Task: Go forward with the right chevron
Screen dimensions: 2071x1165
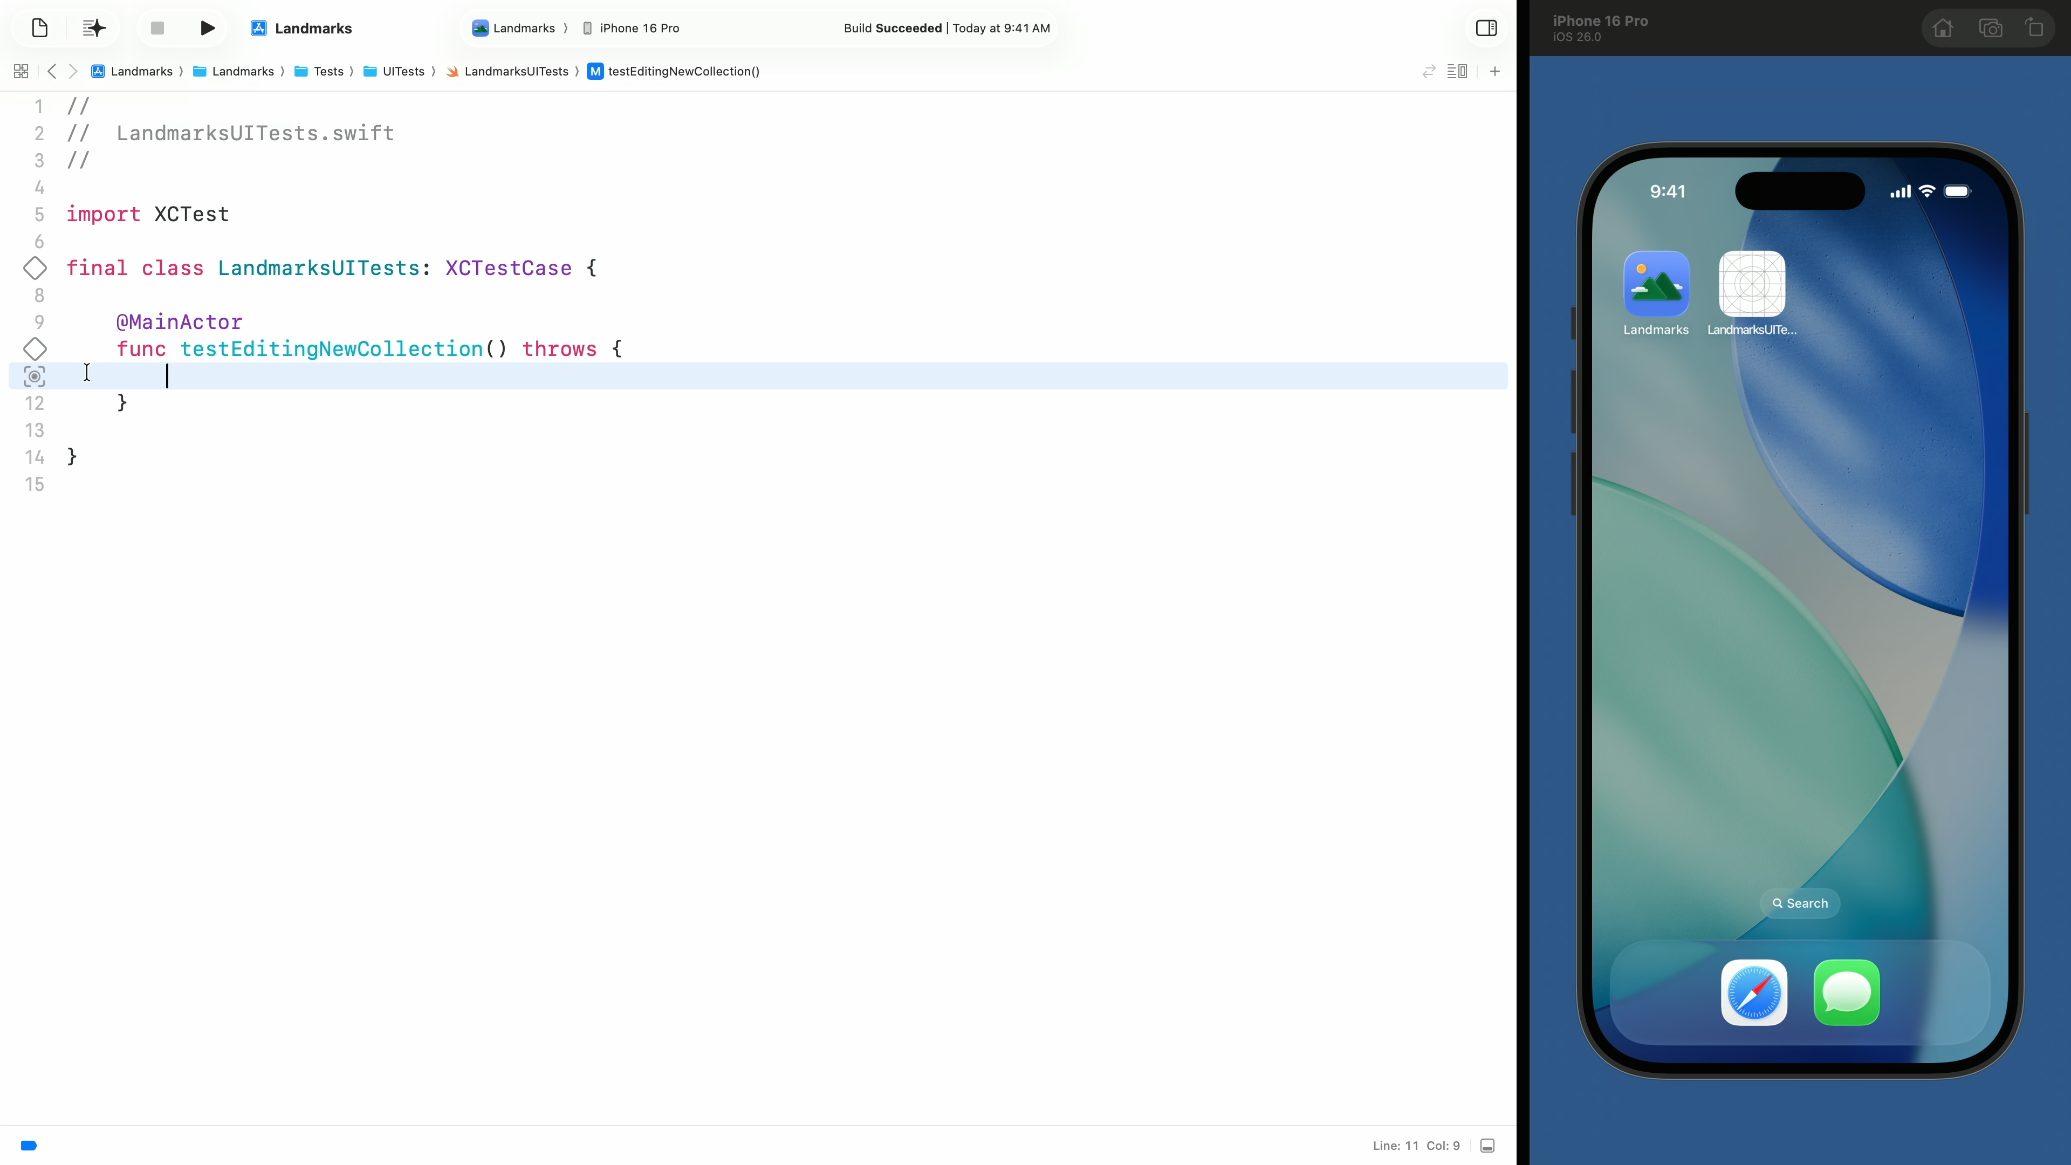Action: tap(73, 72)
